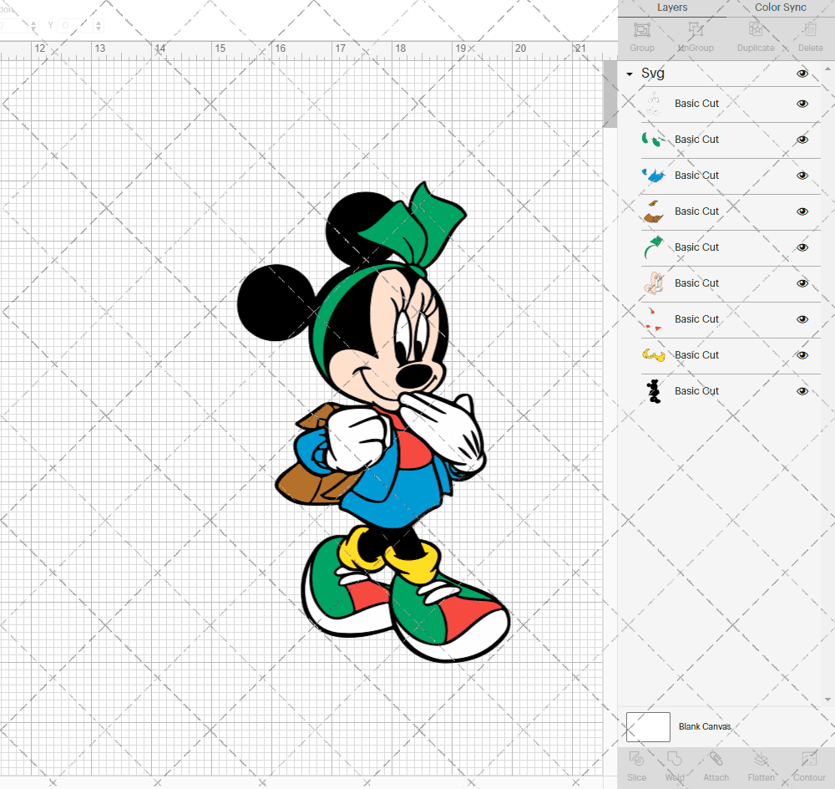The width and height of the screenshot is (835, 789).
Task: Hide the brown backpack layer
Action: (802, 211)
